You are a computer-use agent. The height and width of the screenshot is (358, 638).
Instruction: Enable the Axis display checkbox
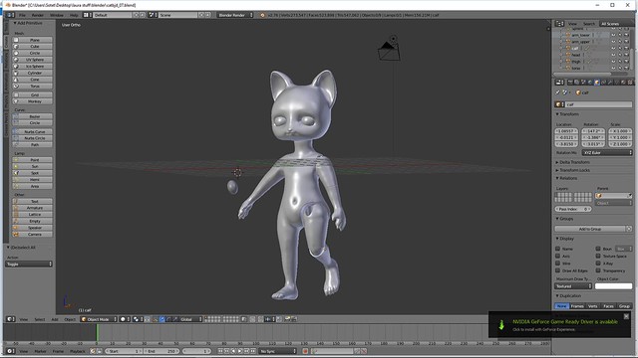(558, 256)
